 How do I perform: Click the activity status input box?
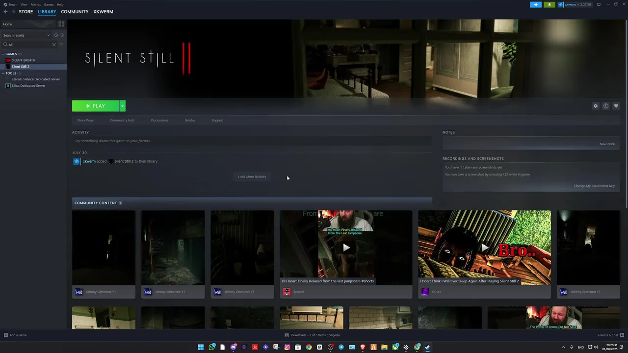(x=252, y=141)
